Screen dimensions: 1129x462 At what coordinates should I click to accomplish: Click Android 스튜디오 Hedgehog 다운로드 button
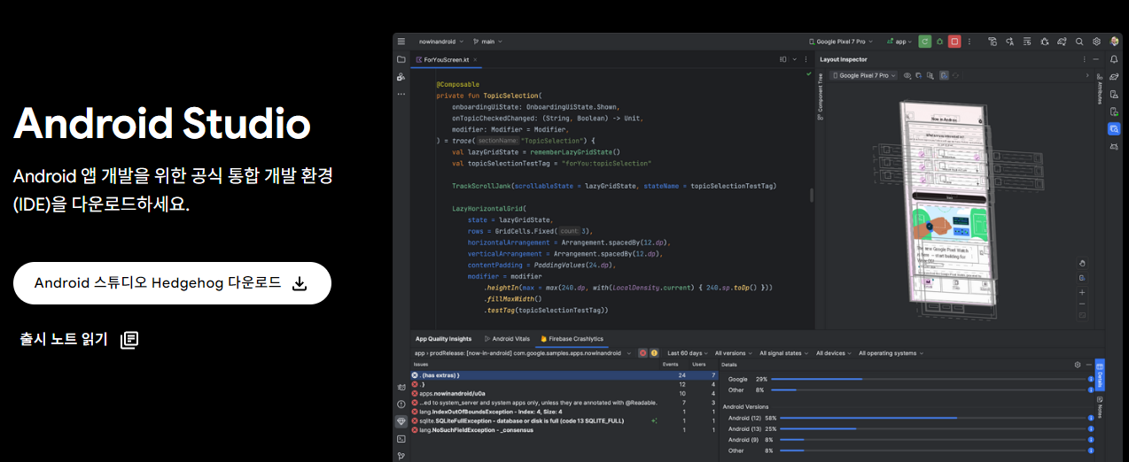[x=172, y=283]
